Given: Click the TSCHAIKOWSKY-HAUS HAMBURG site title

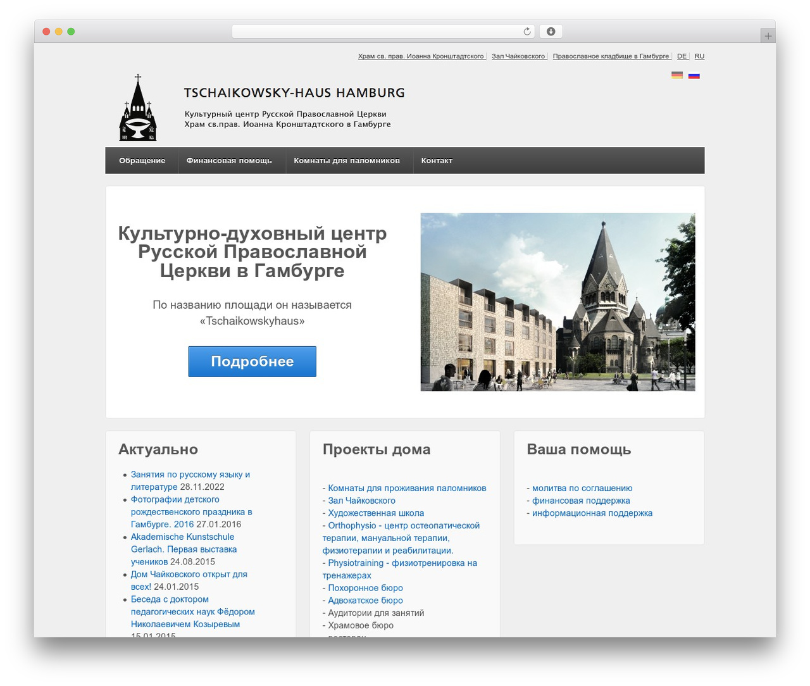Looking at the screenshot, I should [x=294, y=93].
